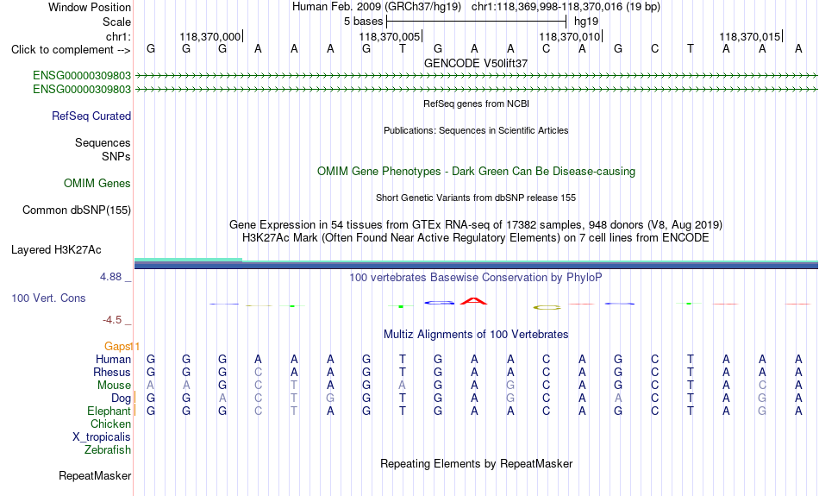This screenshot has width=819, height=496.
Task: Click the orange Gaps label
Action: pyautogui.click(x=117, y=346)
